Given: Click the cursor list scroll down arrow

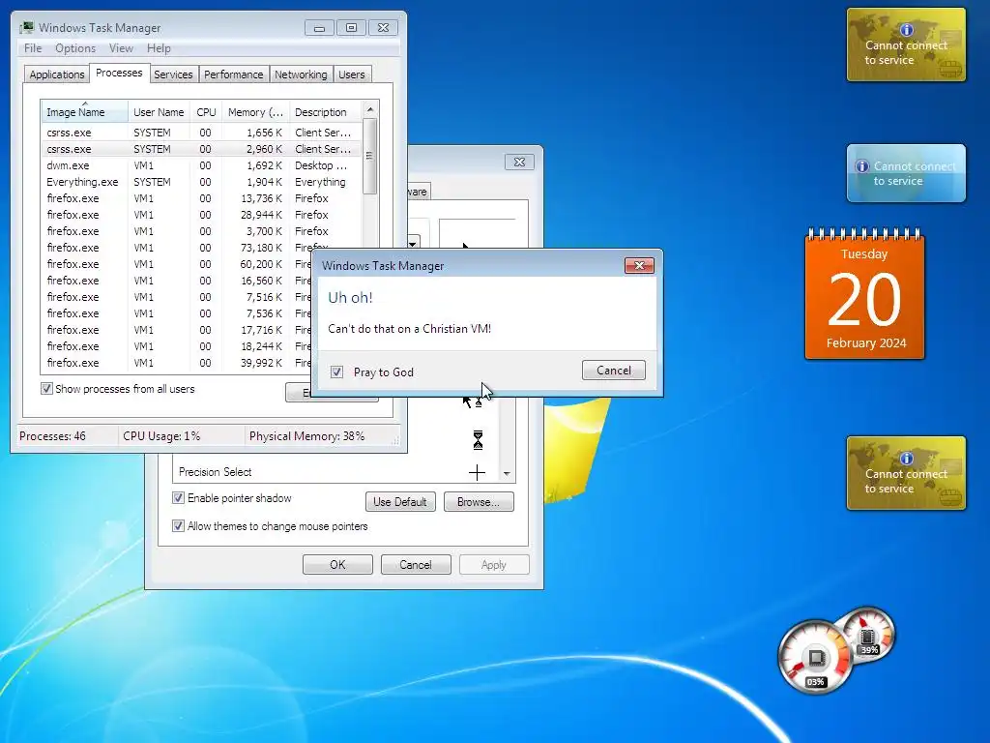Looking at the screenshot, I should pyautogui.click(x=507, y=473).
